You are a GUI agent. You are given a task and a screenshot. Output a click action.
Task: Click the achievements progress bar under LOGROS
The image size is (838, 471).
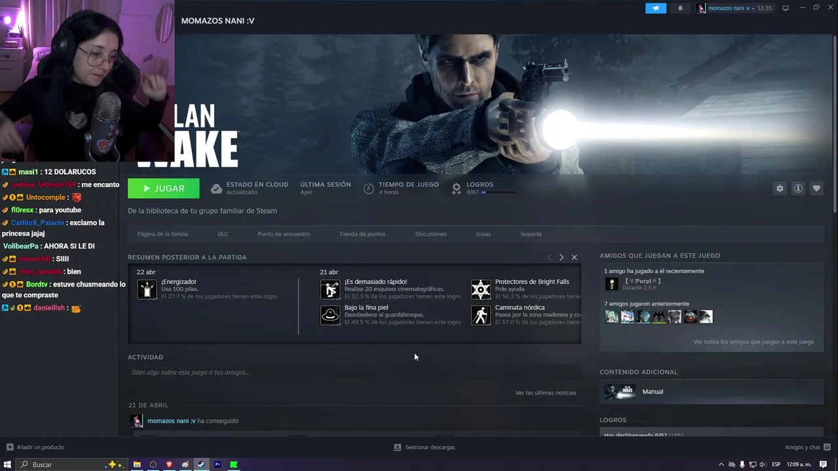[x=499, y=192]
